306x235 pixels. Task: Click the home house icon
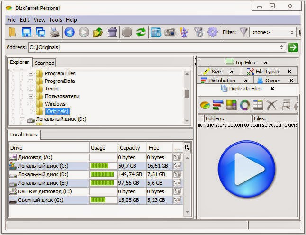[112, 32]
